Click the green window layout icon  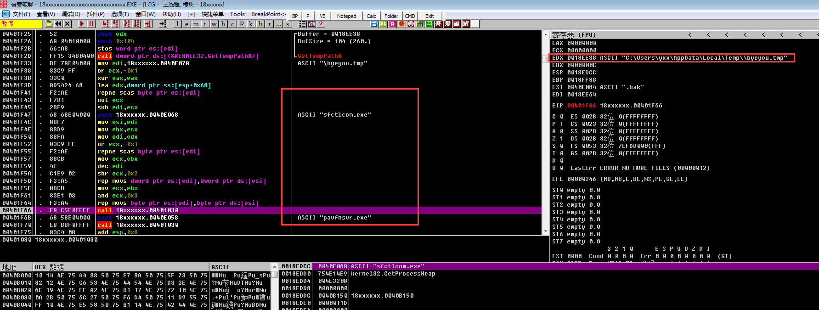pyautogui.click(x=429, y=24)
